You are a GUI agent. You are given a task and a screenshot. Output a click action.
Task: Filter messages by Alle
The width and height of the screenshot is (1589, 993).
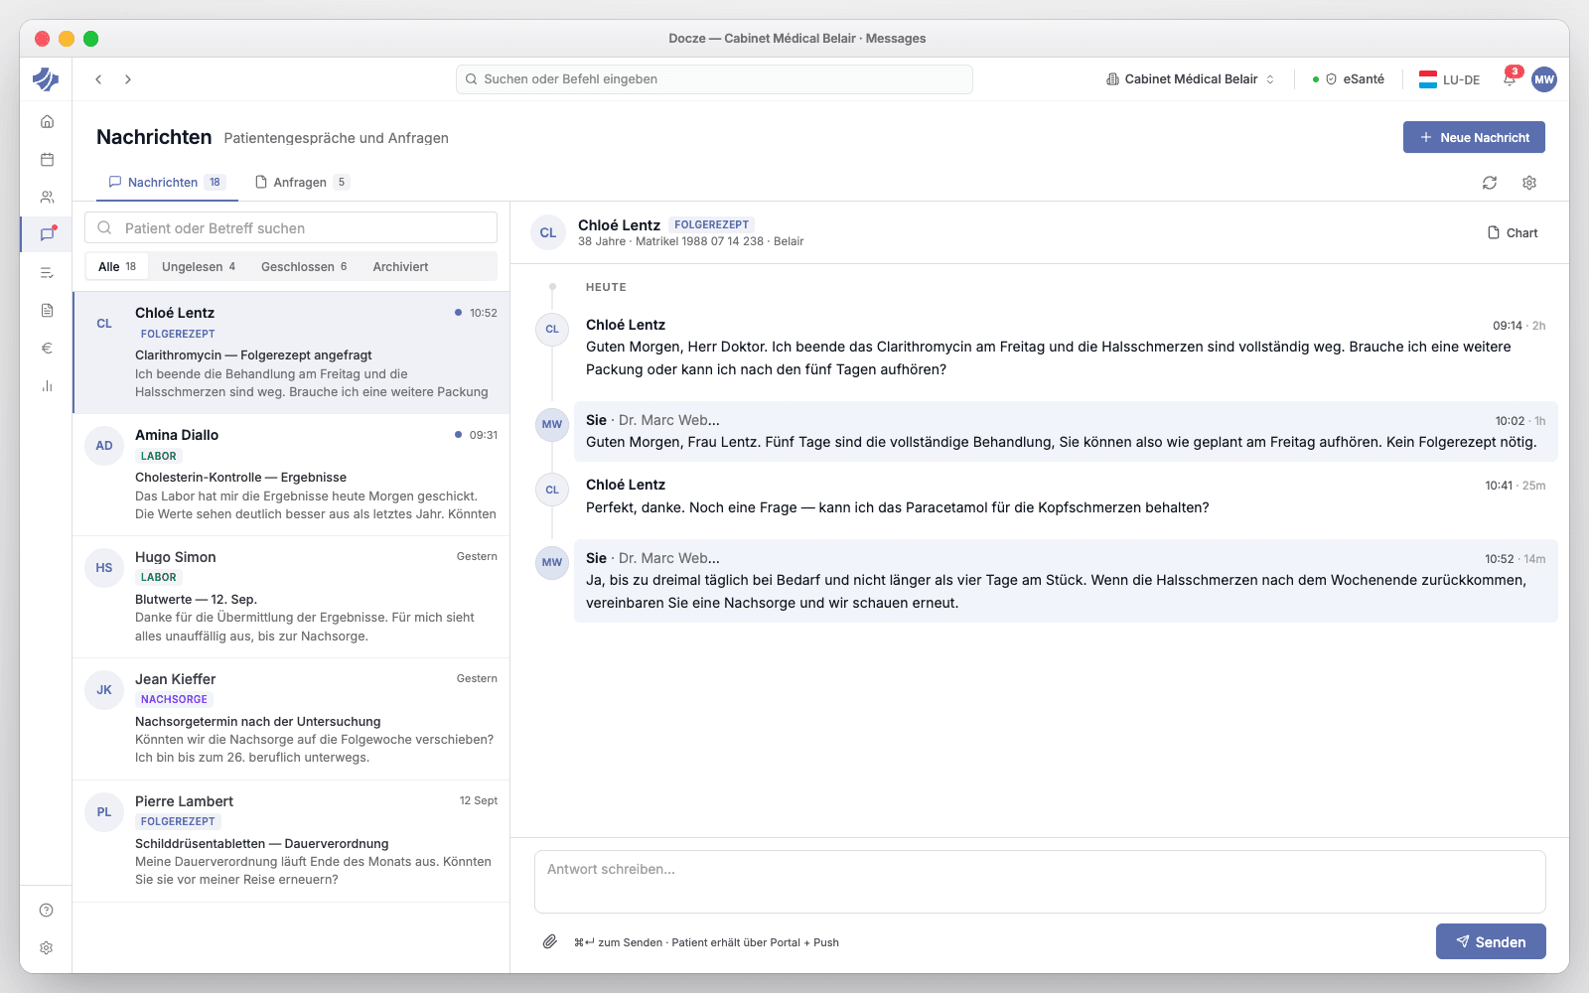(117, 267)
